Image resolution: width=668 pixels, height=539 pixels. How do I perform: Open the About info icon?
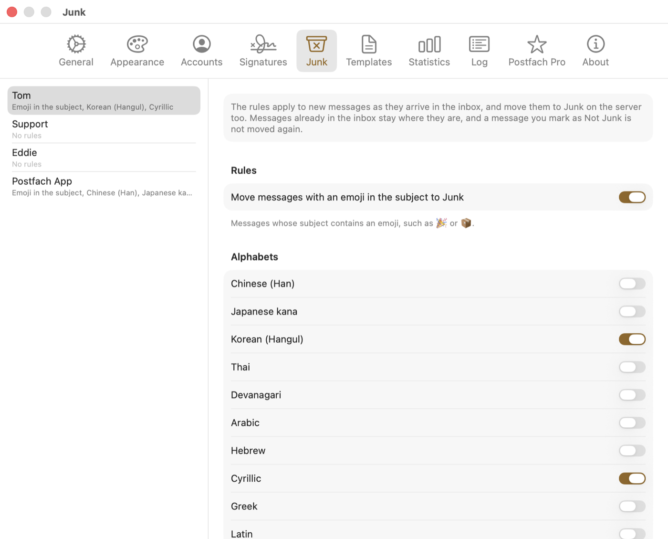[595, 44]
